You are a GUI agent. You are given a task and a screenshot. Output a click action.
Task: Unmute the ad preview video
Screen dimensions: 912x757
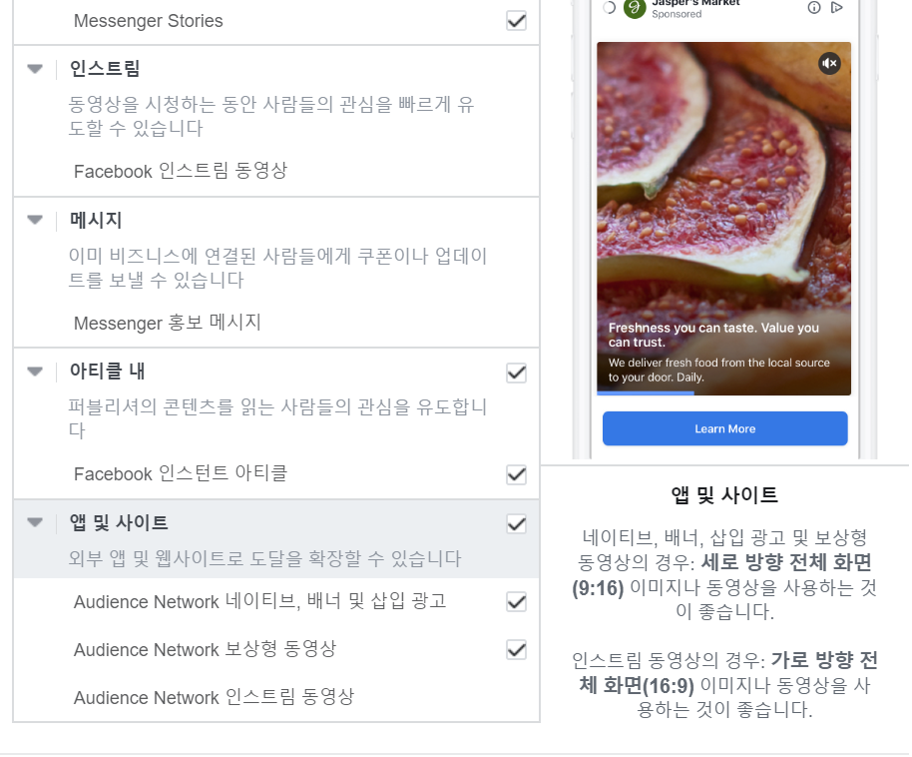(x=829, y=63)
